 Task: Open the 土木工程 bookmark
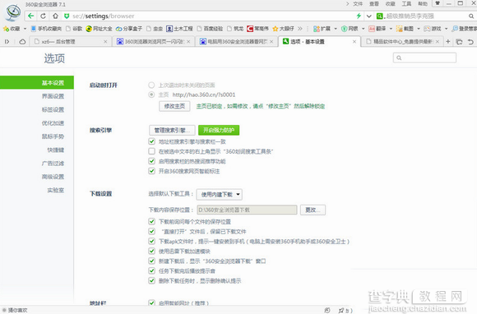[179, 29]
